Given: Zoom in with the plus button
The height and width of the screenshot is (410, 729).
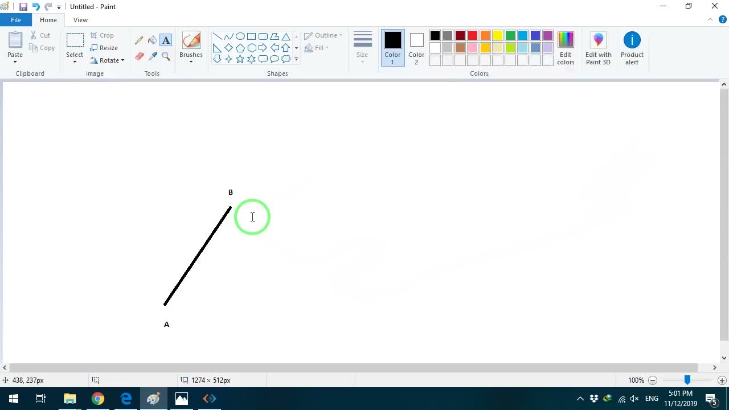Looking at the screenshot, I should (x=722, y=380).
